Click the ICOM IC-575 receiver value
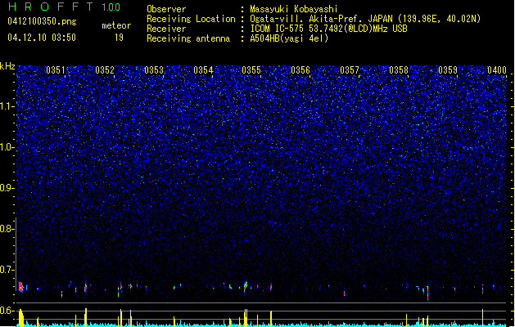Image resolution: width=515 pixels, height=327 pixels. (x=328, y=29)
